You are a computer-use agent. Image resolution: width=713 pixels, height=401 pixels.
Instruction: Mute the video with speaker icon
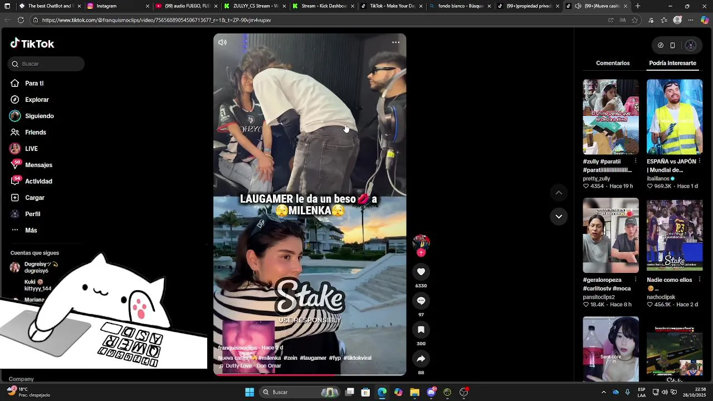222,42
